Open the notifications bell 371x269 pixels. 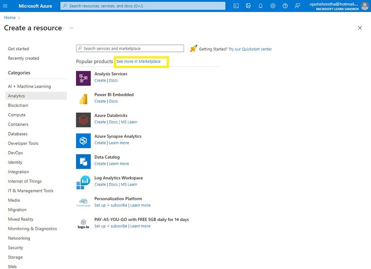[261, 6]
